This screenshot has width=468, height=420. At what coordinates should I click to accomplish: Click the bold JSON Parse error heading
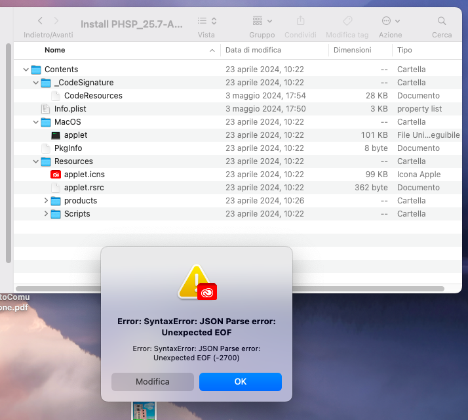pos(197,327)
